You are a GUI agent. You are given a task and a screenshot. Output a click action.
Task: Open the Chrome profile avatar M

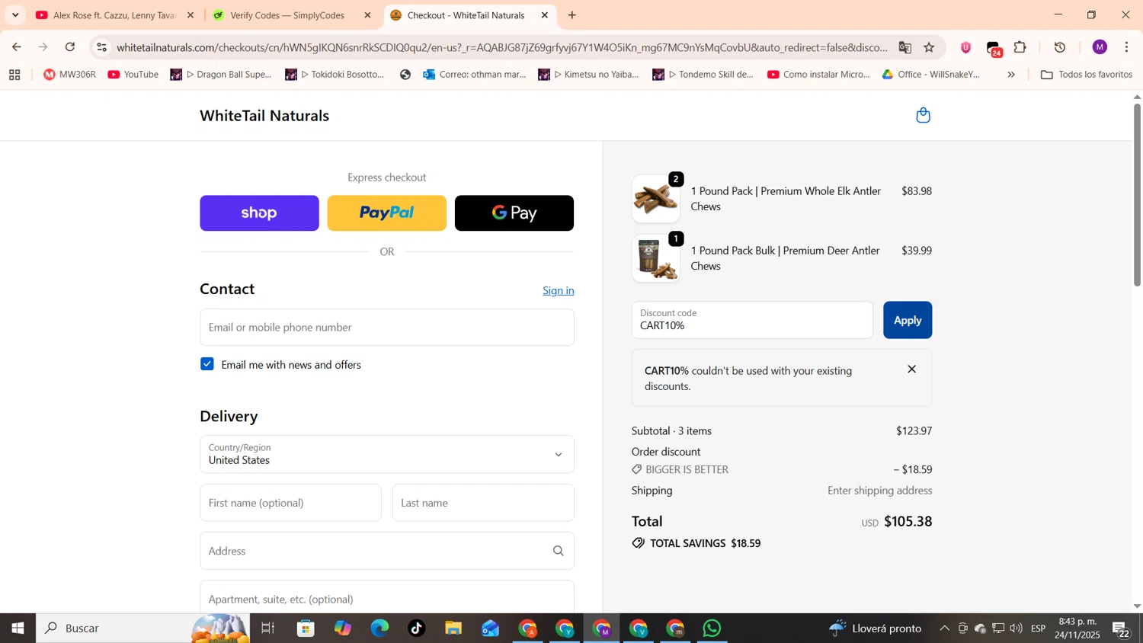(1099, 47)
